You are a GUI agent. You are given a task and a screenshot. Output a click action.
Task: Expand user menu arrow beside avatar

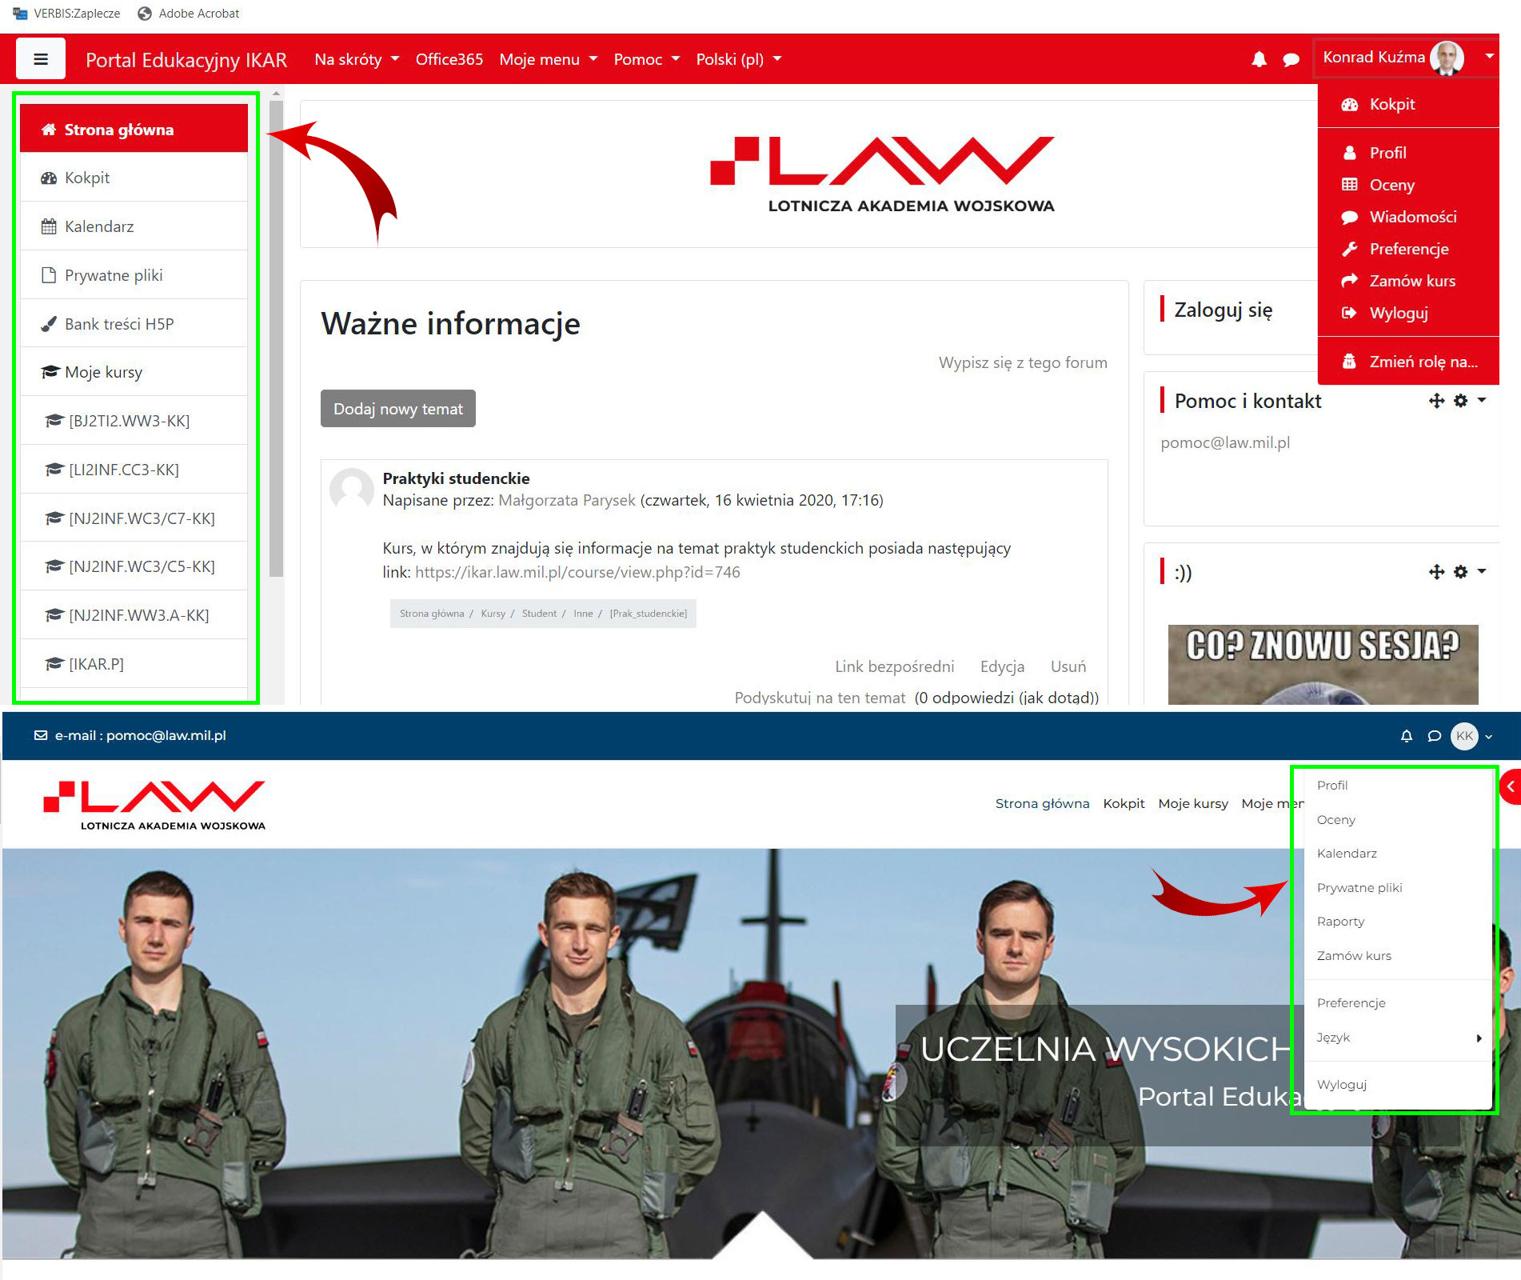pos(1489,56)
